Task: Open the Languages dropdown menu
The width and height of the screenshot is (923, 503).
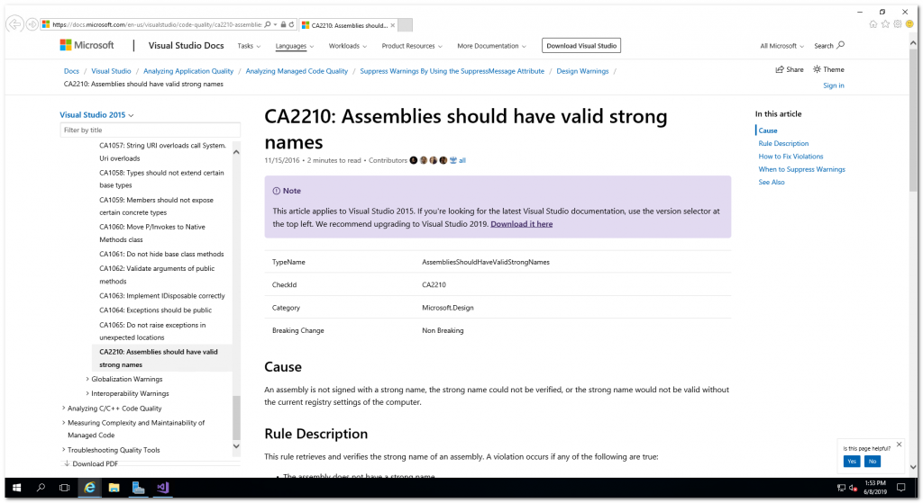Action: pos(295,46)
